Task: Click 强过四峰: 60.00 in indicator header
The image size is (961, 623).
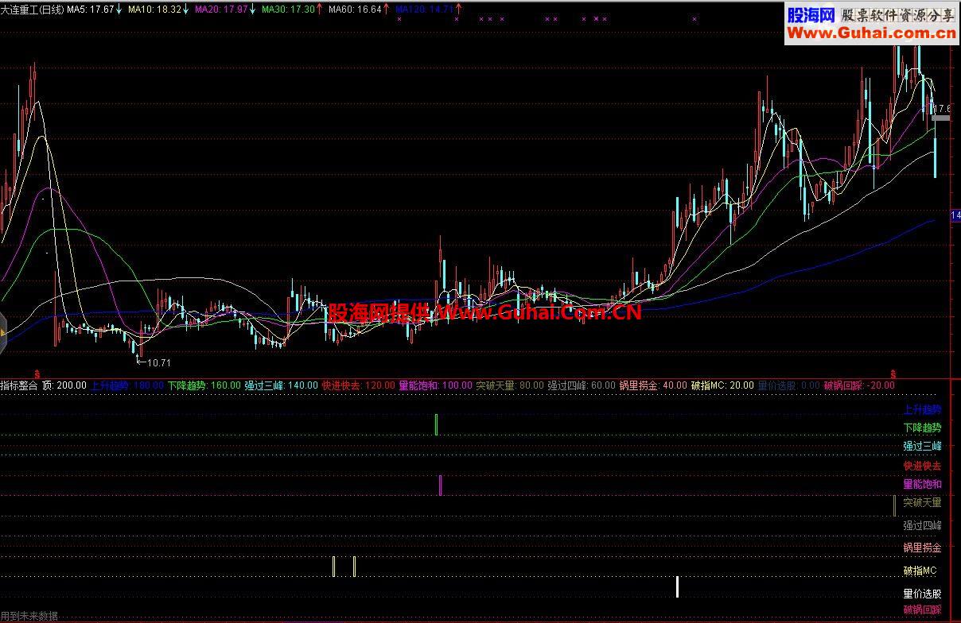Action: point(582,385)
